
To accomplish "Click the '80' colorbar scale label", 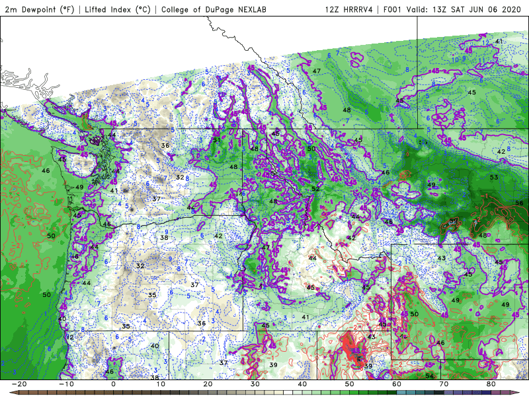I will (491, 384).
